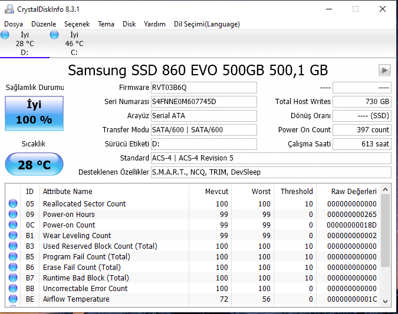Select Runtime Bad Block (Total) row
The image size is (398, 314).
[x=193, y=278]
